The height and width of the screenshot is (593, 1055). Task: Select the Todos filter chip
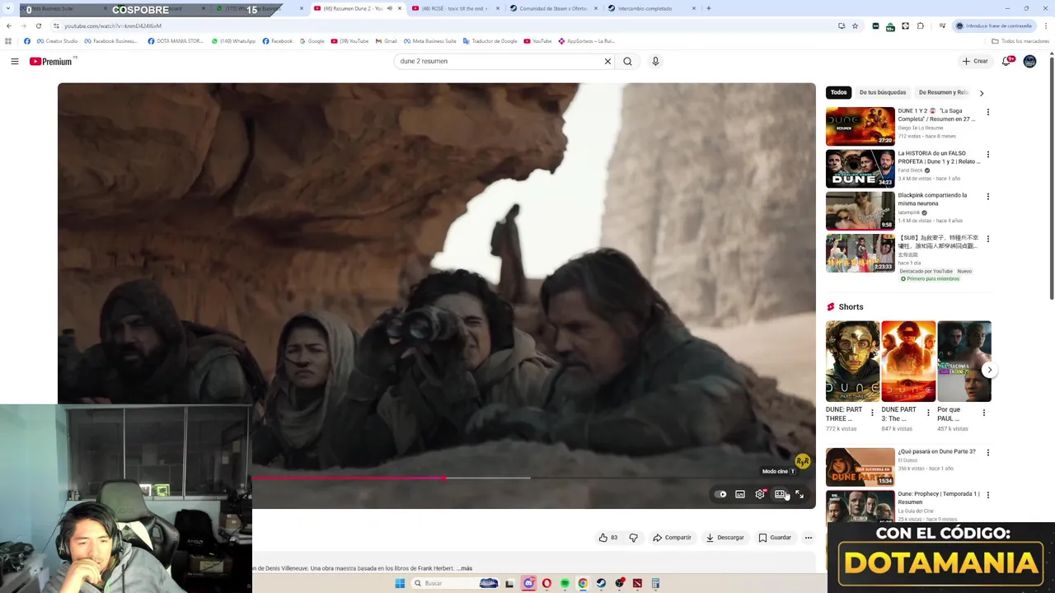[838, 92]
